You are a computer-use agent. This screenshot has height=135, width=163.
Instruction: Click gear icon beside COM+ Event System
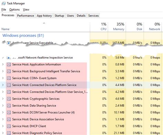(9, 78)
